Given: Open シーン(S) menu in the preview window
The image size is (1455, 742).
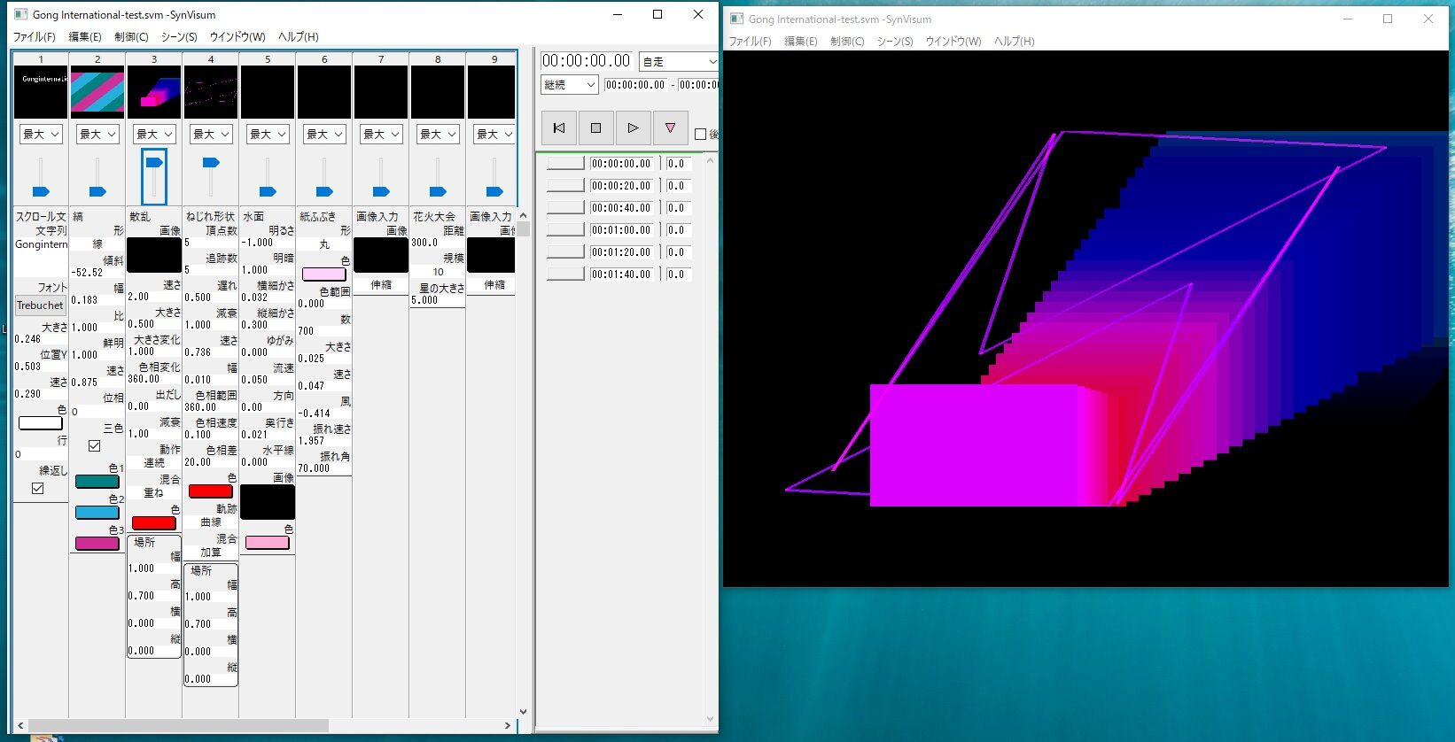Looking at the screenshot, I should click(895, 42).
